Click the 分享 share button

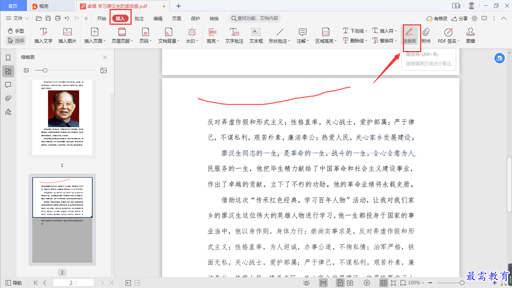(x=460, y=18)
